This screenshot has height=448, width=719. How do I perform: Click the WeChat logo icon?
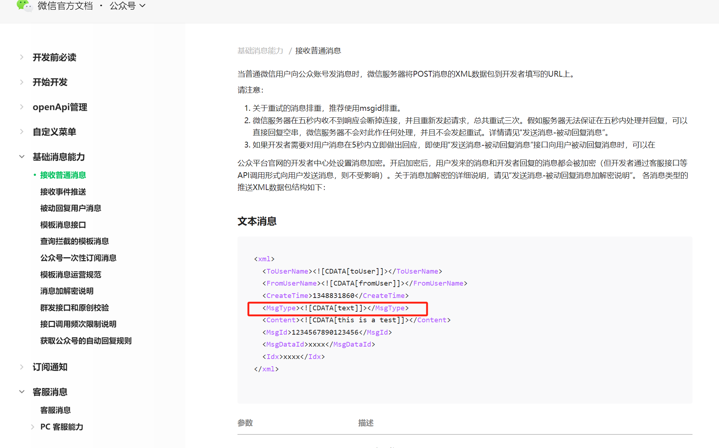tap(24, 5)
